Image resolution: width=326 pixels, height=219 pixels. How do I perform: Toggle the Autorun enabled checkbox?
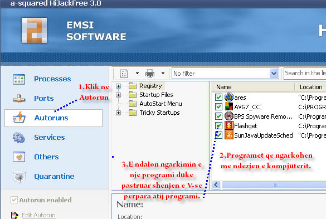[x=14, y=200]
